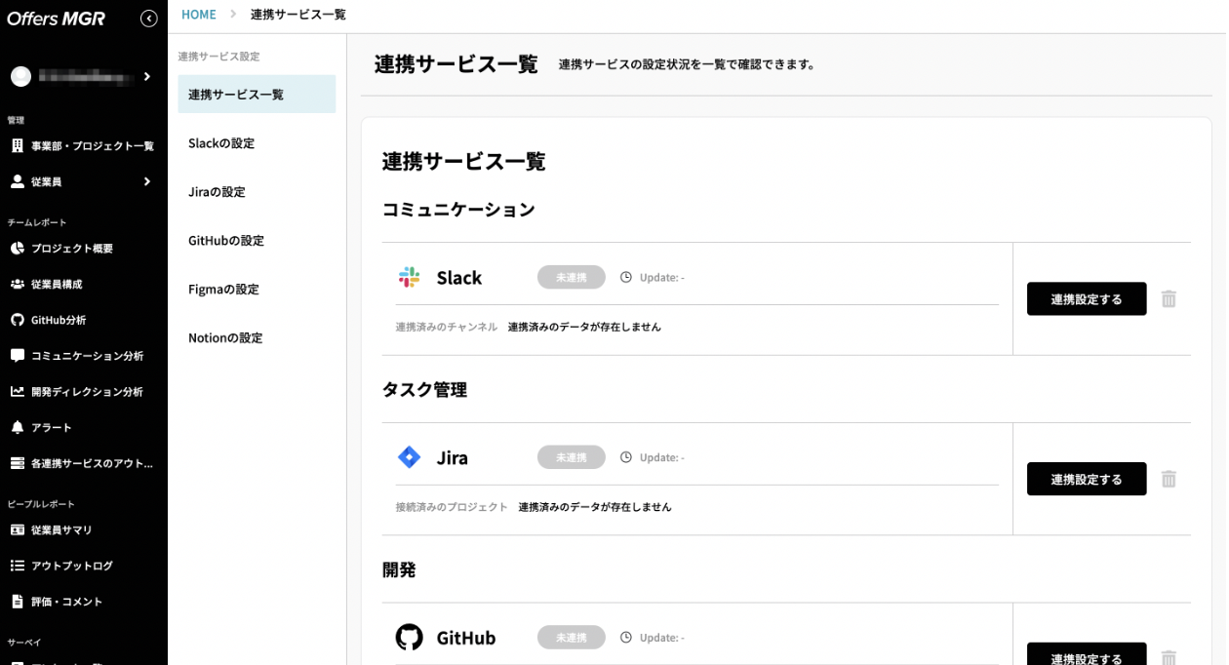Click the 開発ディレクション分析 chart icon

pos(18,391)
